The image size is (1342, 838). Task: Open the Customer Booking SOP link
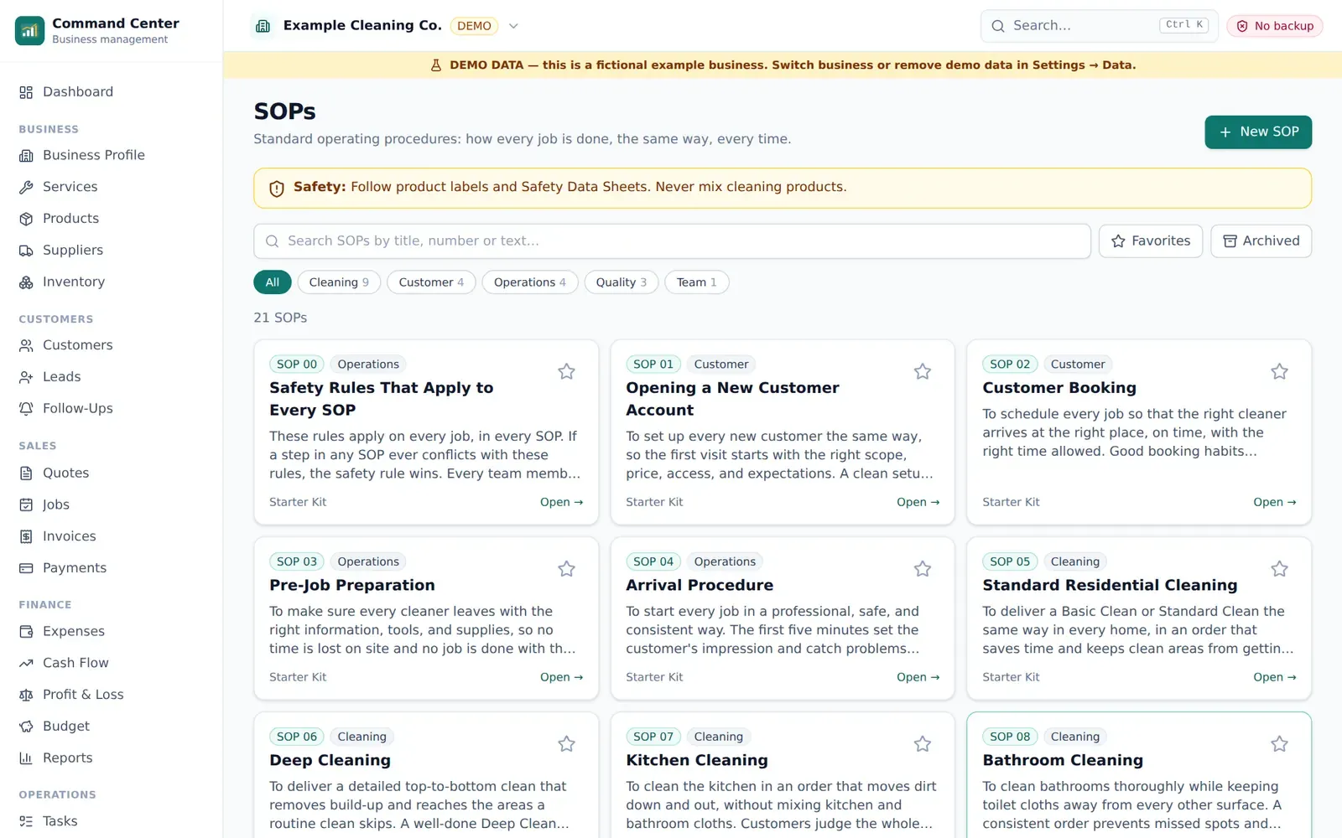click(x=1274, y=502)
